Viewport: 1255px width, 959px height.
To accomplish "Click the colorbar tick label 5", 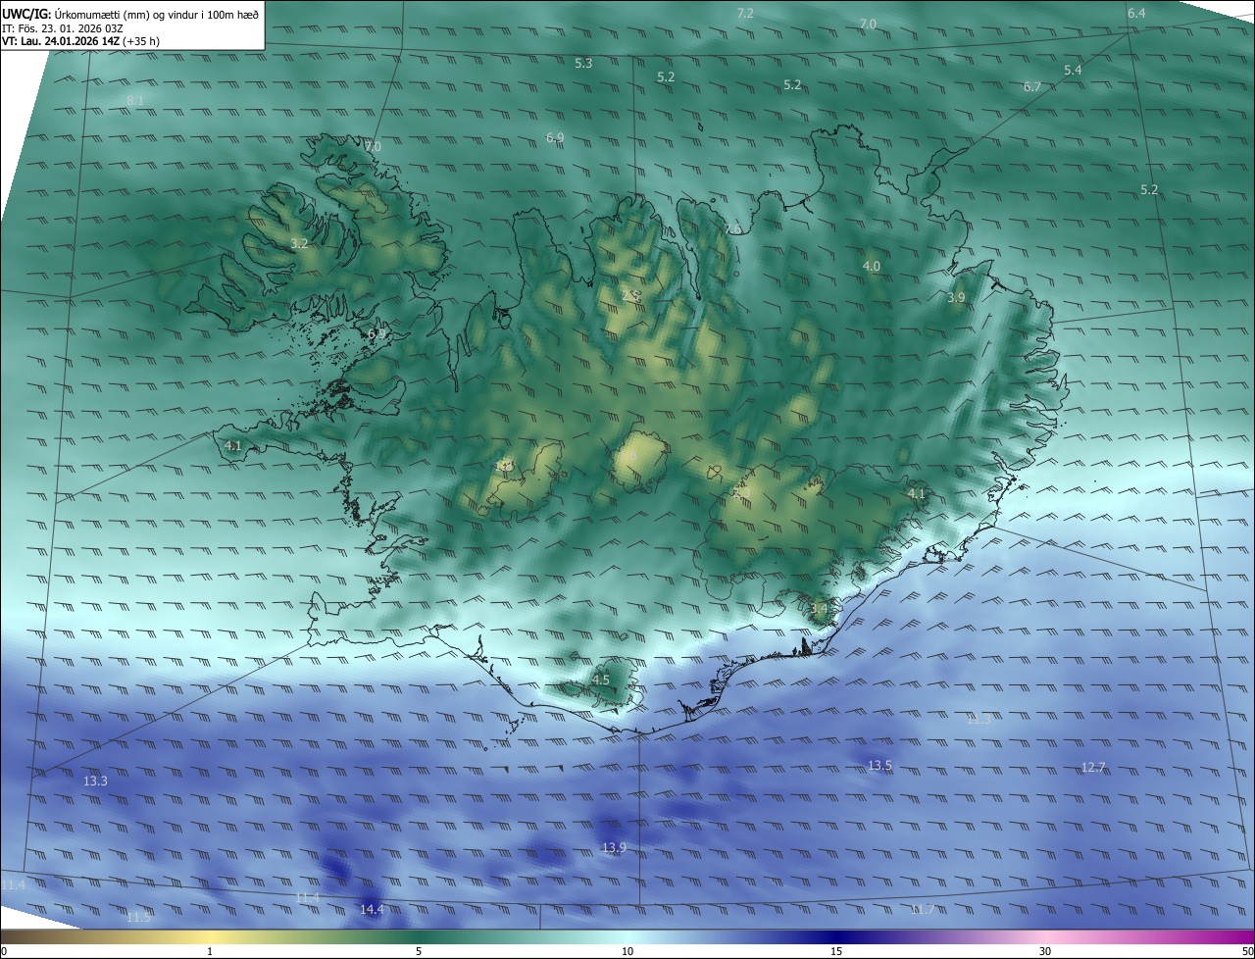I will click(419, 951).
